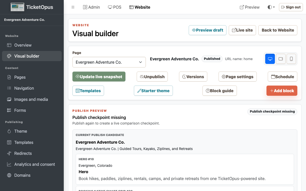Image resolution: width=306 pixels, height=191 pixels.
Task: Click the Theme droplet icon
Action: tap(9, 131)
